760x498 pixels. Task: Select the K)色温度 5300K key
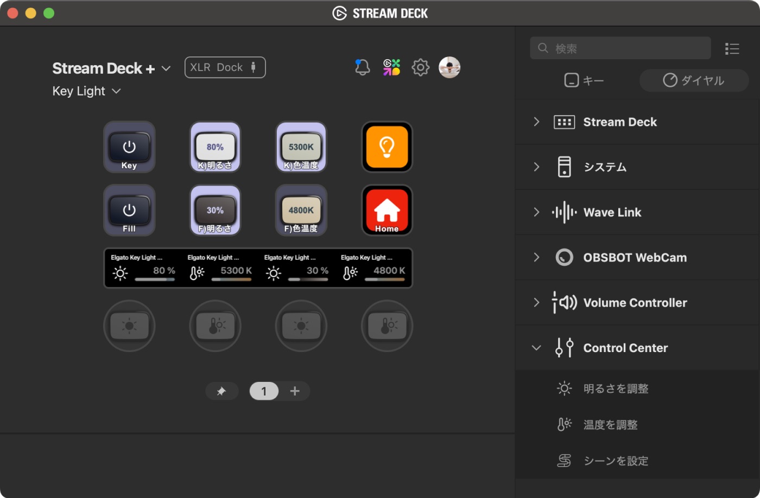pyautogui.click(x=301, y=146)
